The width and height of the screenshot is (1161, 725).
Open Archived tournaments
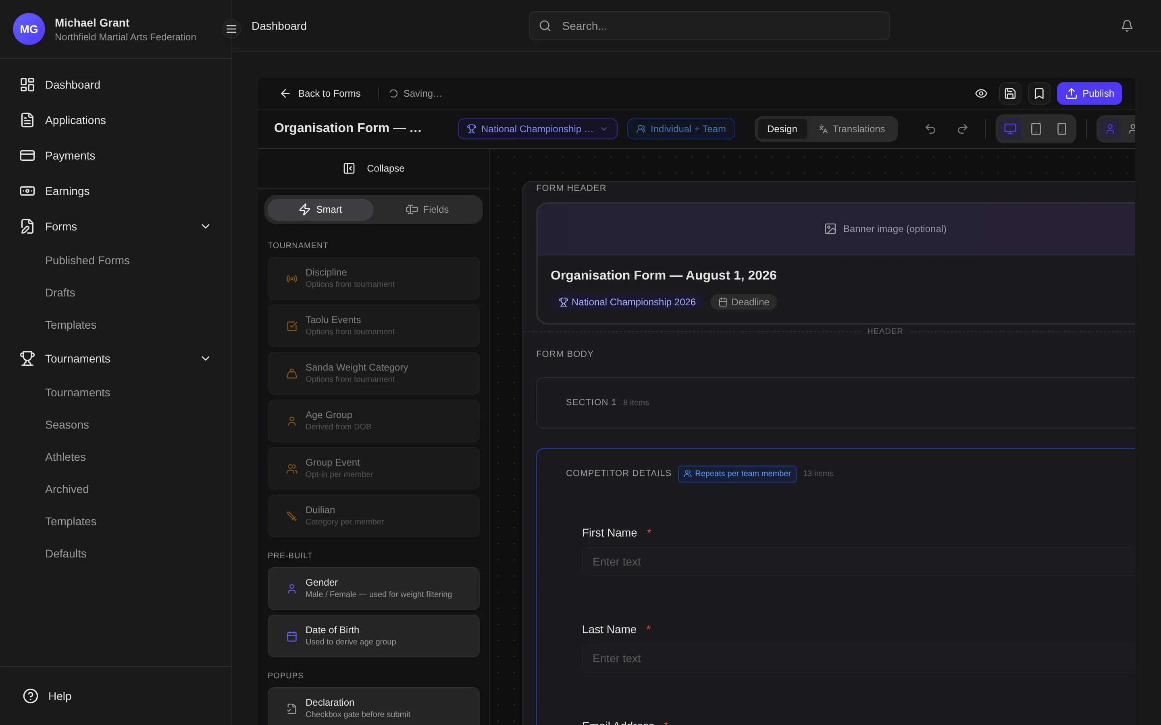coord(67,489)
